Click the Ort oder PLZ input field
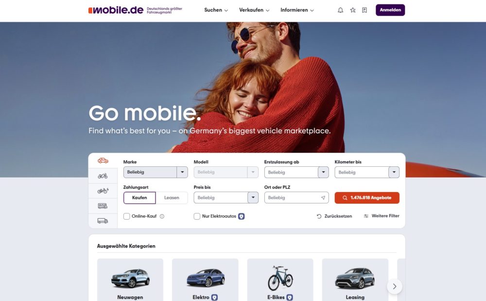486x301 pixels. 296,197
